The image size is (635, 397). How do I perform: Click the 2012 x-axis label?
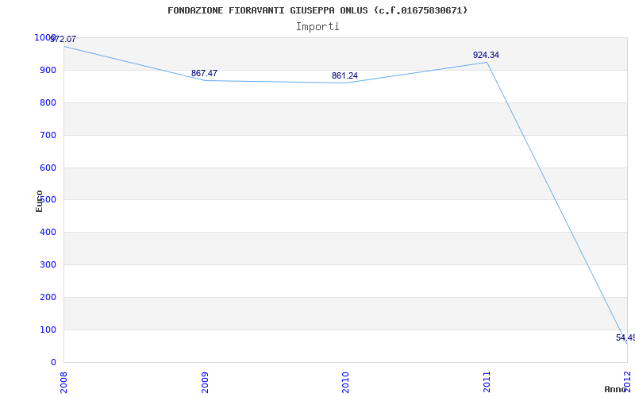tap(627, 380)
